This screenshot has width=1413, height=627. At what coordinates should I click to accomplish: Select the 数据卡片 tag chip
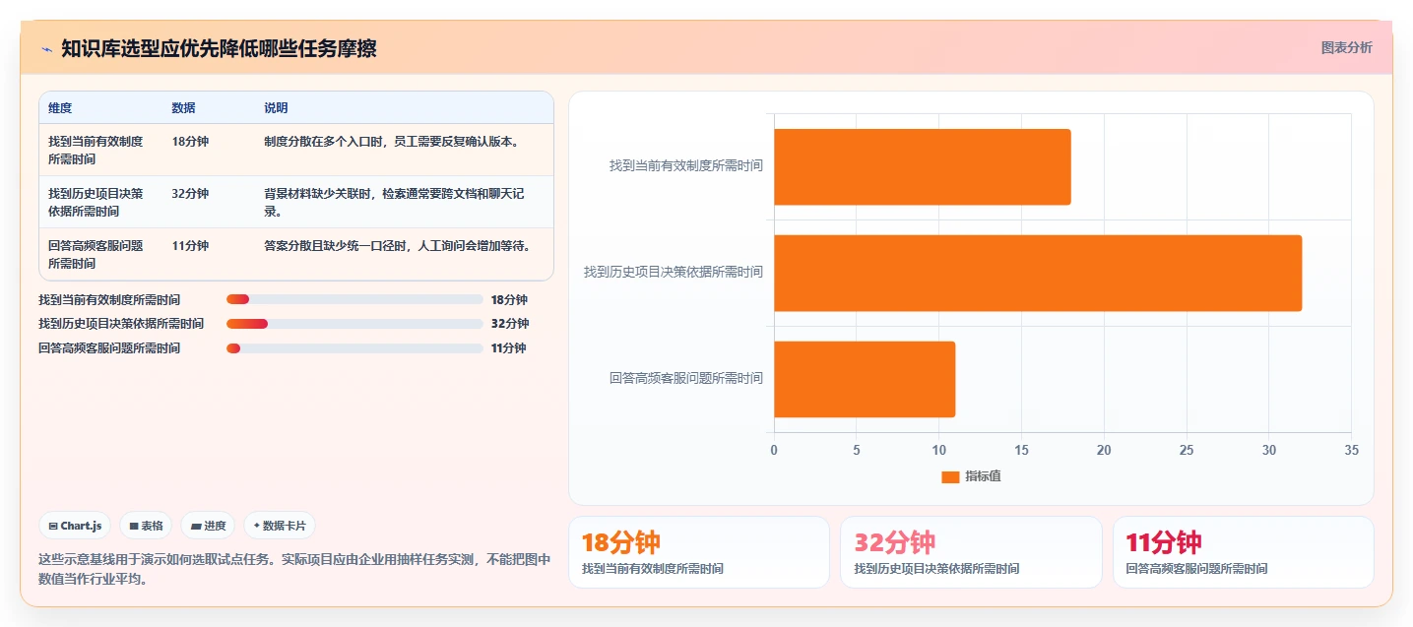[280, 526]
